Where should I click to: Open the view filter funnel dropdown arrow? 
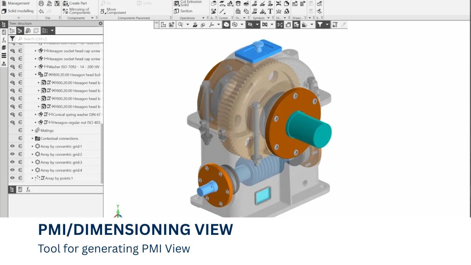(327, 25)
